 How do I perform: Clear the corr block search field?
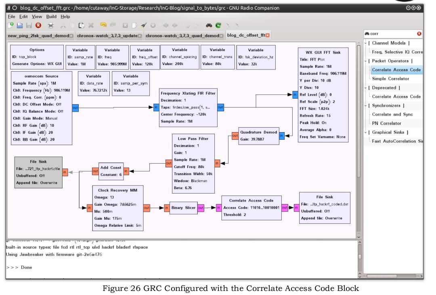(x=419, y=34)
